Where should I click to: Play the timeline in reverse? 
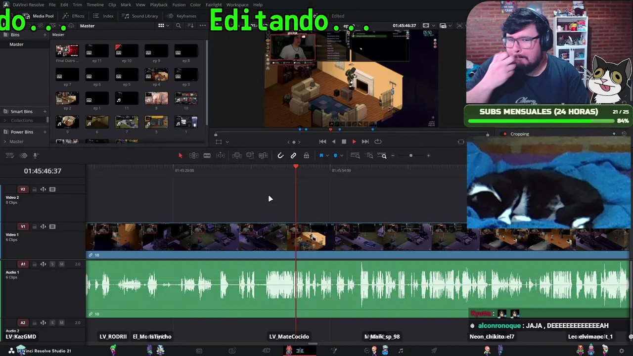click(x=334, y=141)
